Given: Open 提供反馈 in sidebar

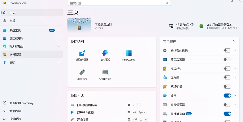Looking at the screenshot, I should (x=32, y=119).
